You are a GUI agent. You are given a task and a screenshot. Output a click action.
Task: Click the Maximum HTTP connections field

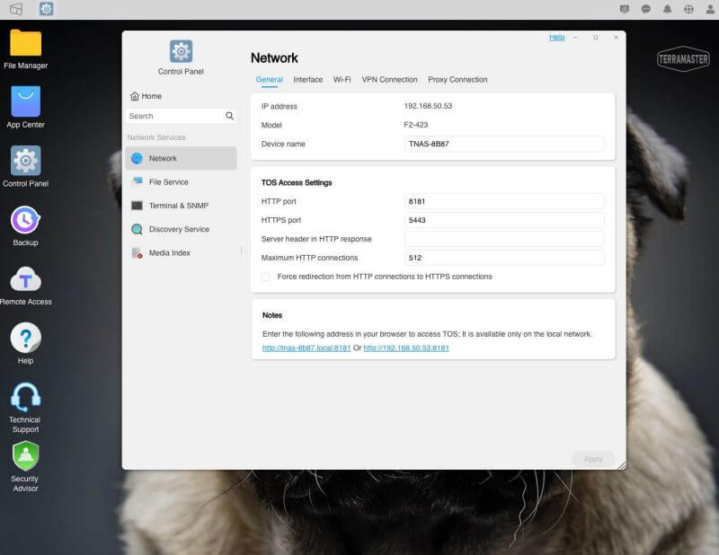pos(504,258)
